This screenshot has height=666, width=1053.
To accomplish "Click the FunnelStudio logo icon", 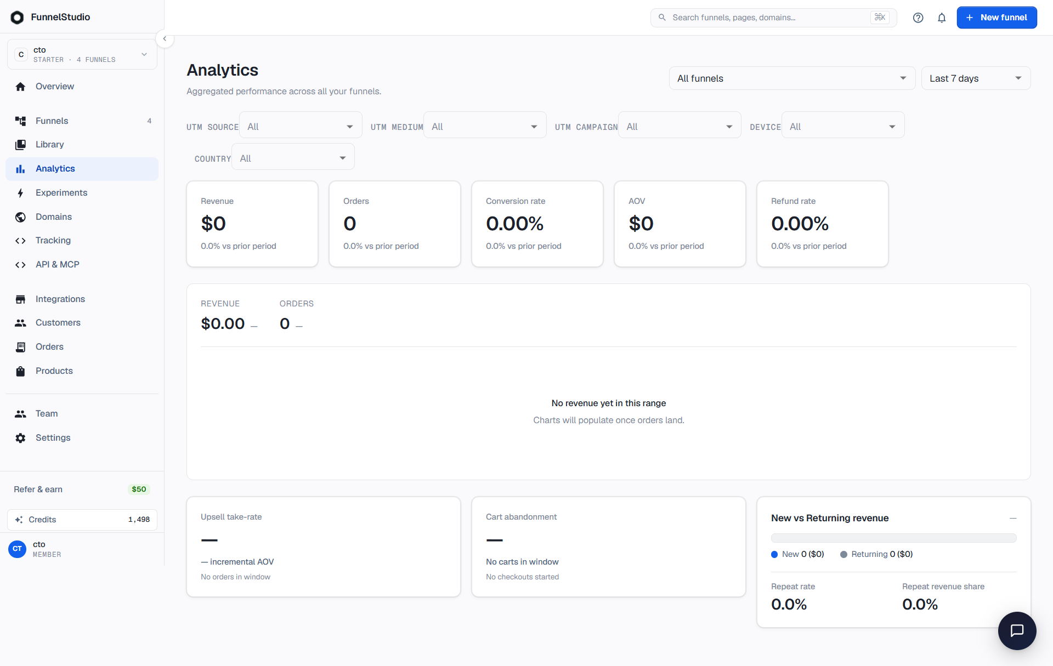I will (18, 18).
